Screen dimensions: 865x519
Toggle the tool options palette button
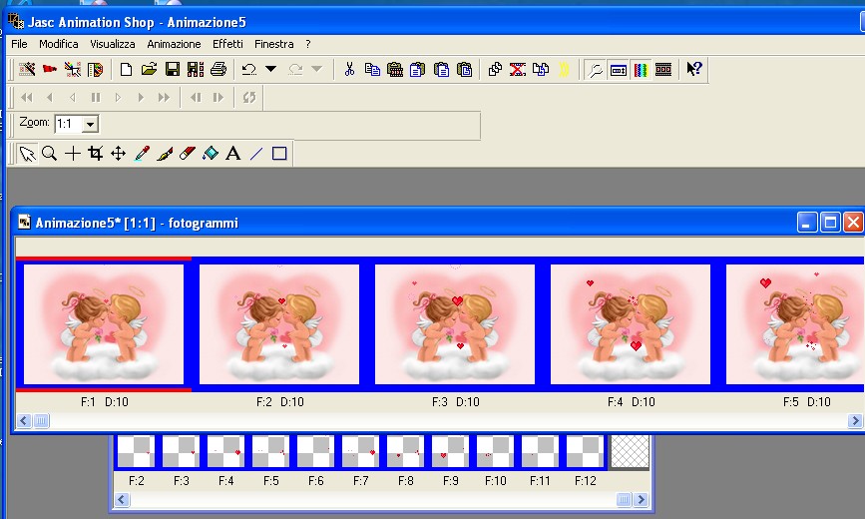619,69
